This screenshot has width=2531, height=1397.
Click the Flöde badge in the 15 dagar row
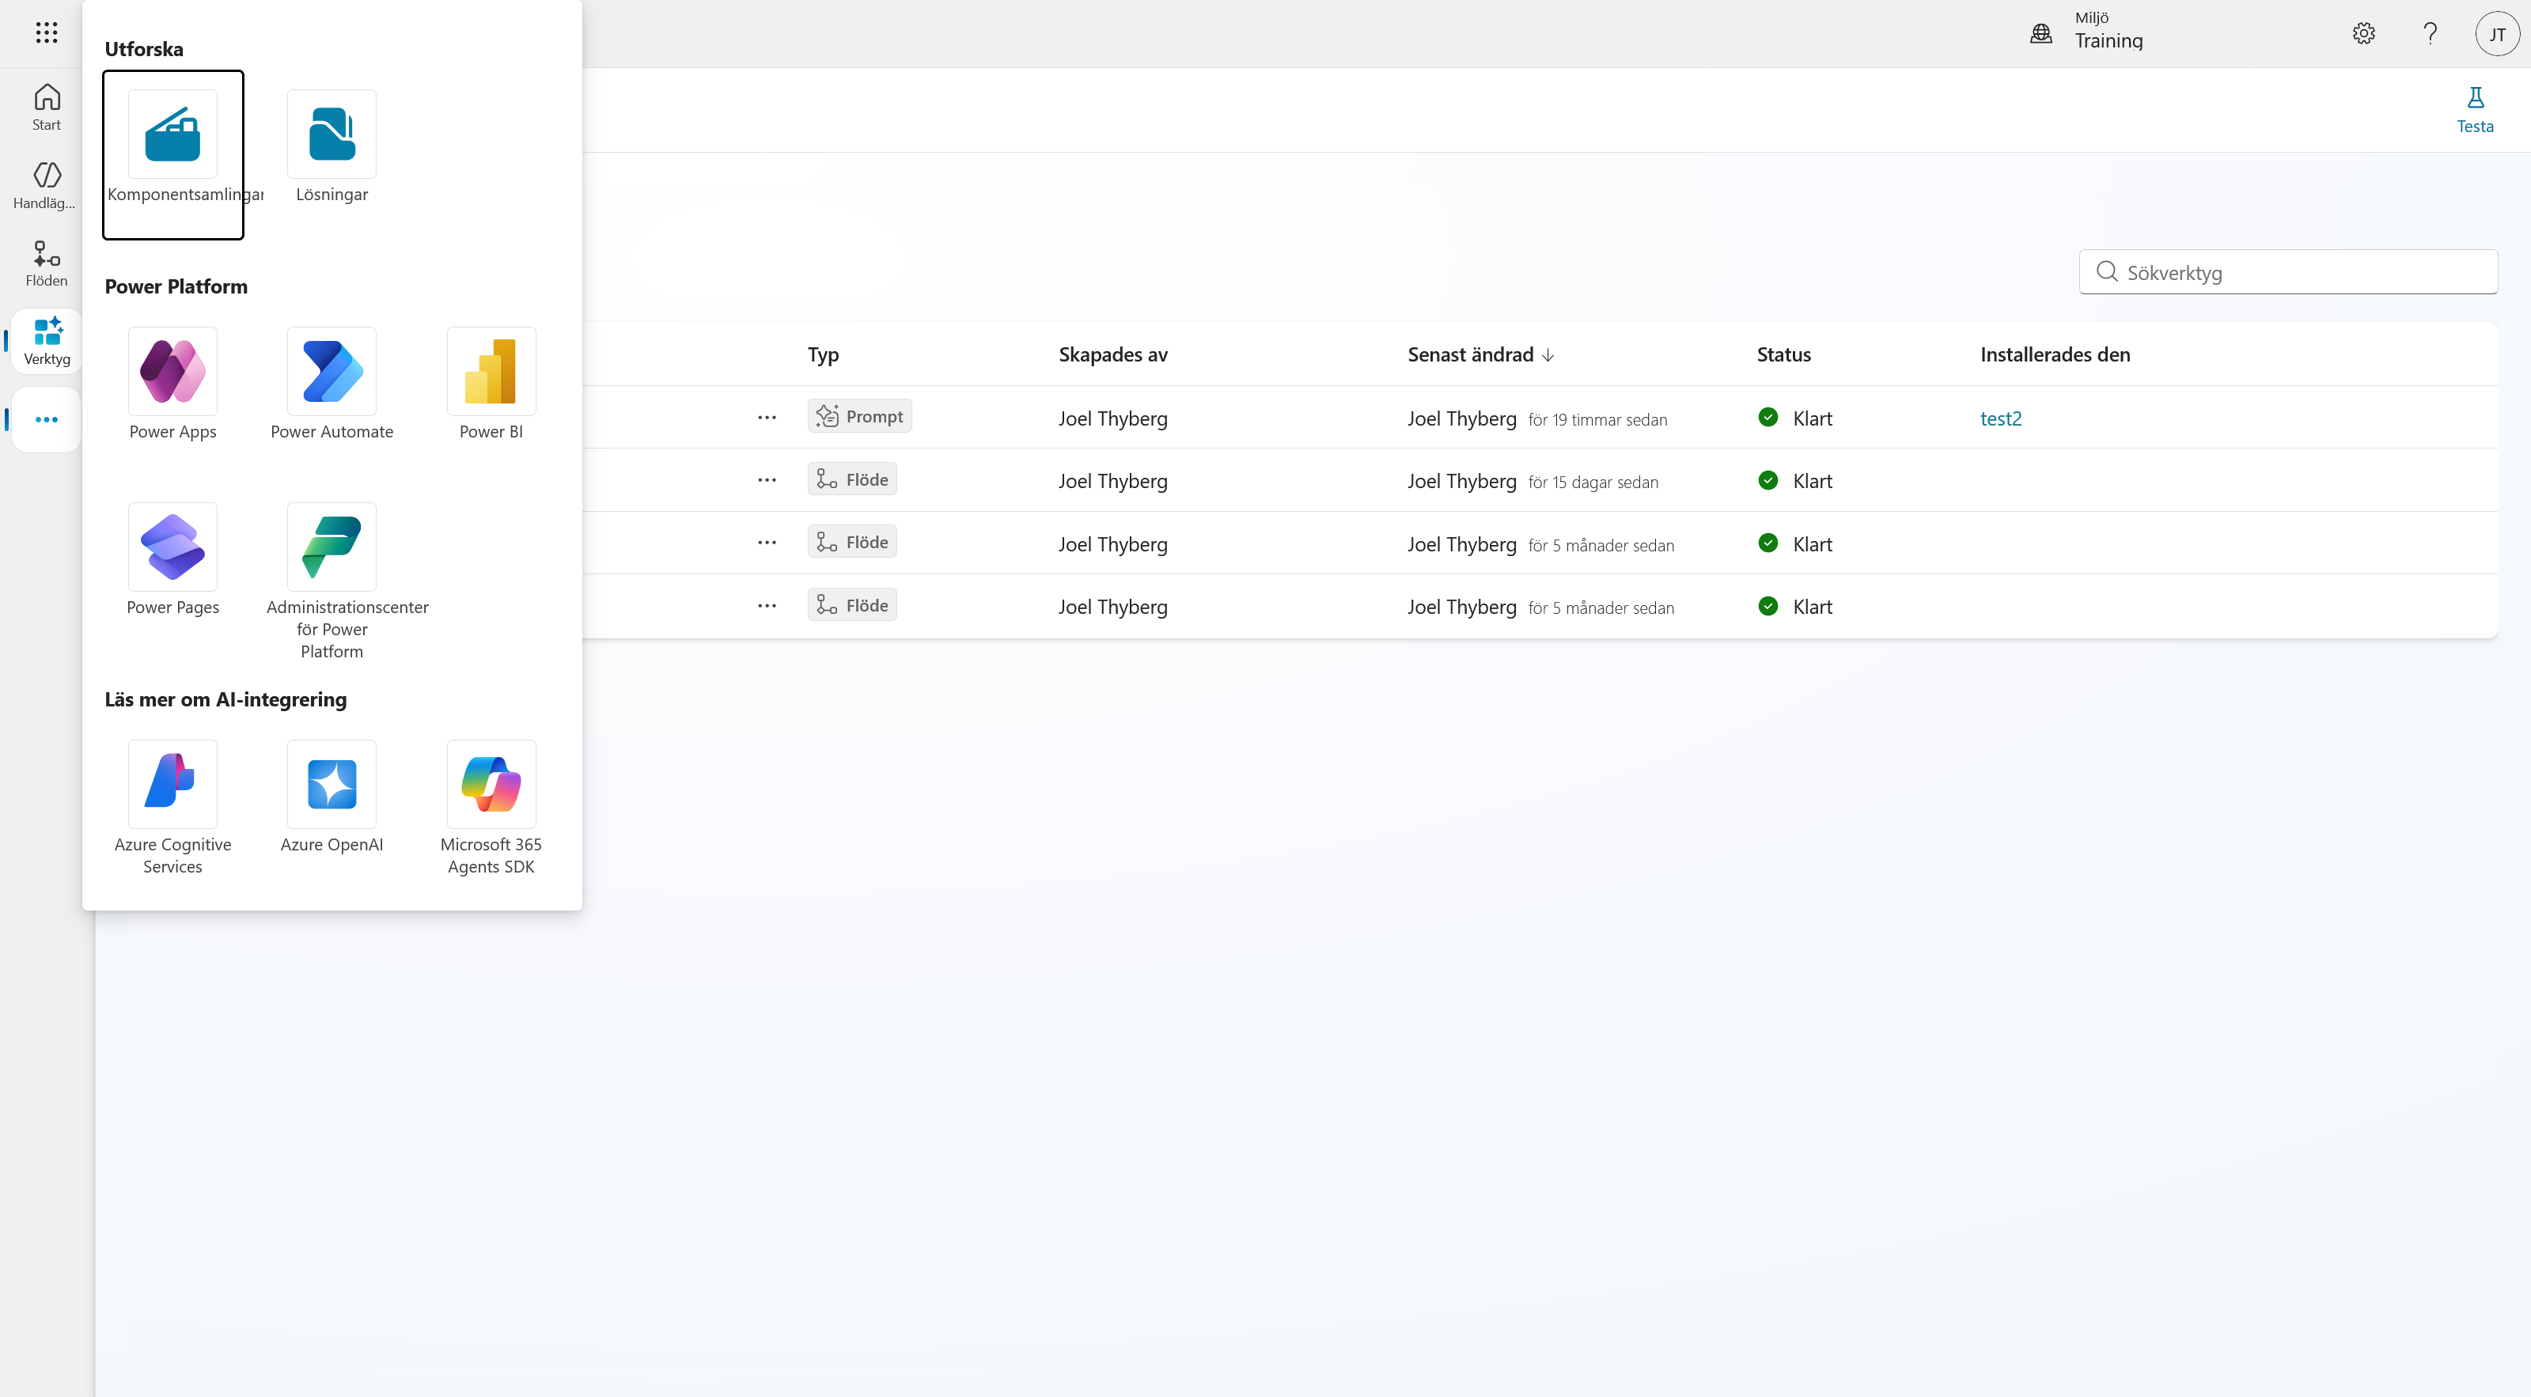(852, 479)
